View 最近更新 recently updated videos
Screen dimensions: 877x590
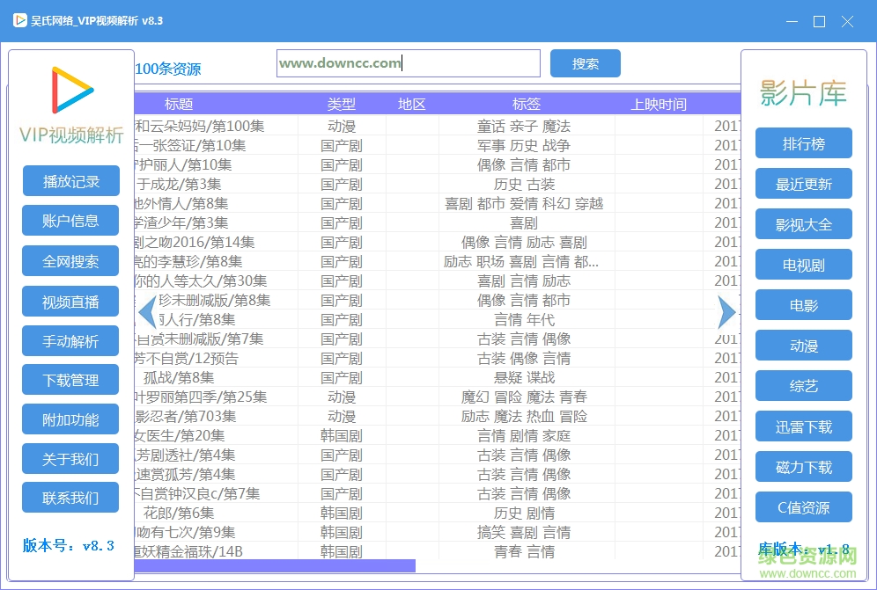[x=803, y=184]
